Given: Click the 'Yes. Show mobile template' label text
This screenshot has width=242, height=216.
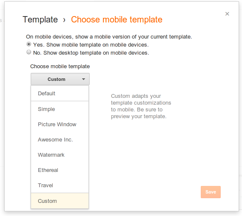Looking at the screenshot, I should [x=91, y=45].
